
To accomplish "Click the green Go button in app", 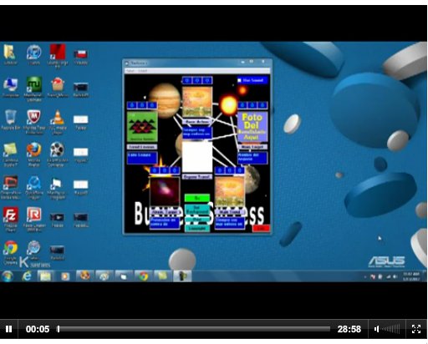I will coord(197,198).
